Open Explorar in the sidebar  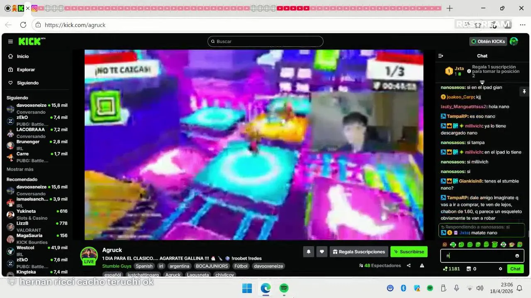[x=26, y=70]
